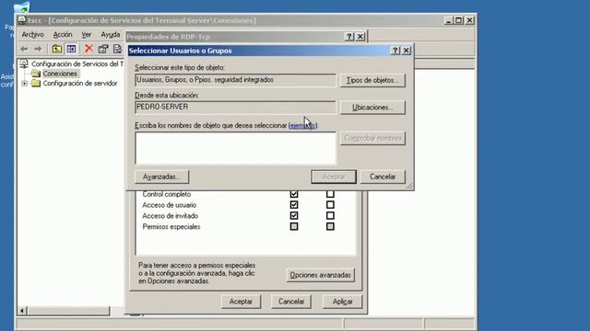Toggle Permisos especiales allow checkbox

pyautogui.click(x=294, y=227)
